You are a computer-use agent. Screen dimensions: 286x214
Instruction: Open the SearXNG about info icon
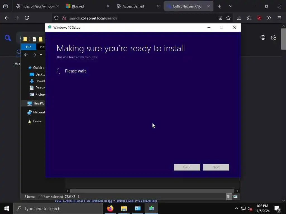pos(263,38)
